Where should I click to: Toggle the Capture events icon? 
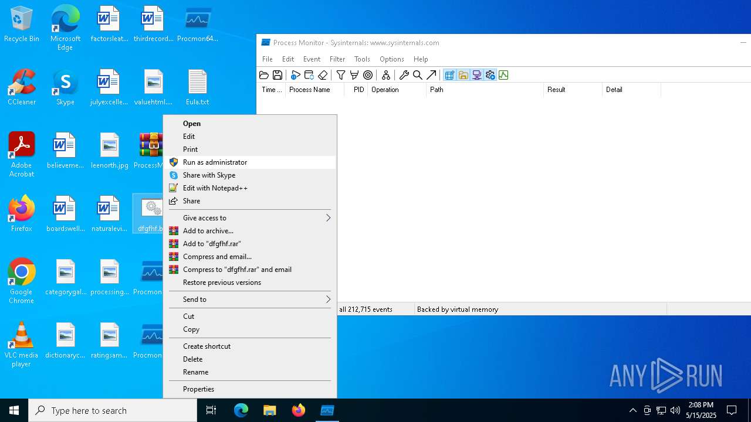point(296,75)
